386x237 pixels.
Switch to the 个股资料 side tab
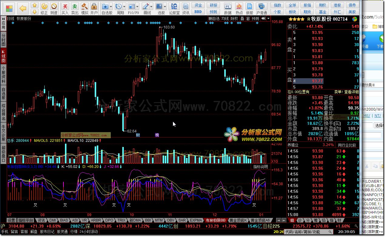tap(3, 75)
